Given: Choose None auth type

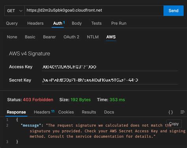Looking at the screenshot, I should (x=12, y=37).
